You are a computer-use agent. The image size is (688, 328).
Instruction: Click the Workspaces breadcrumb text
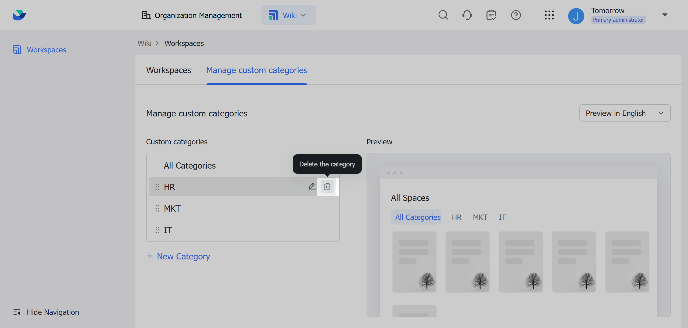pos(184,43)
